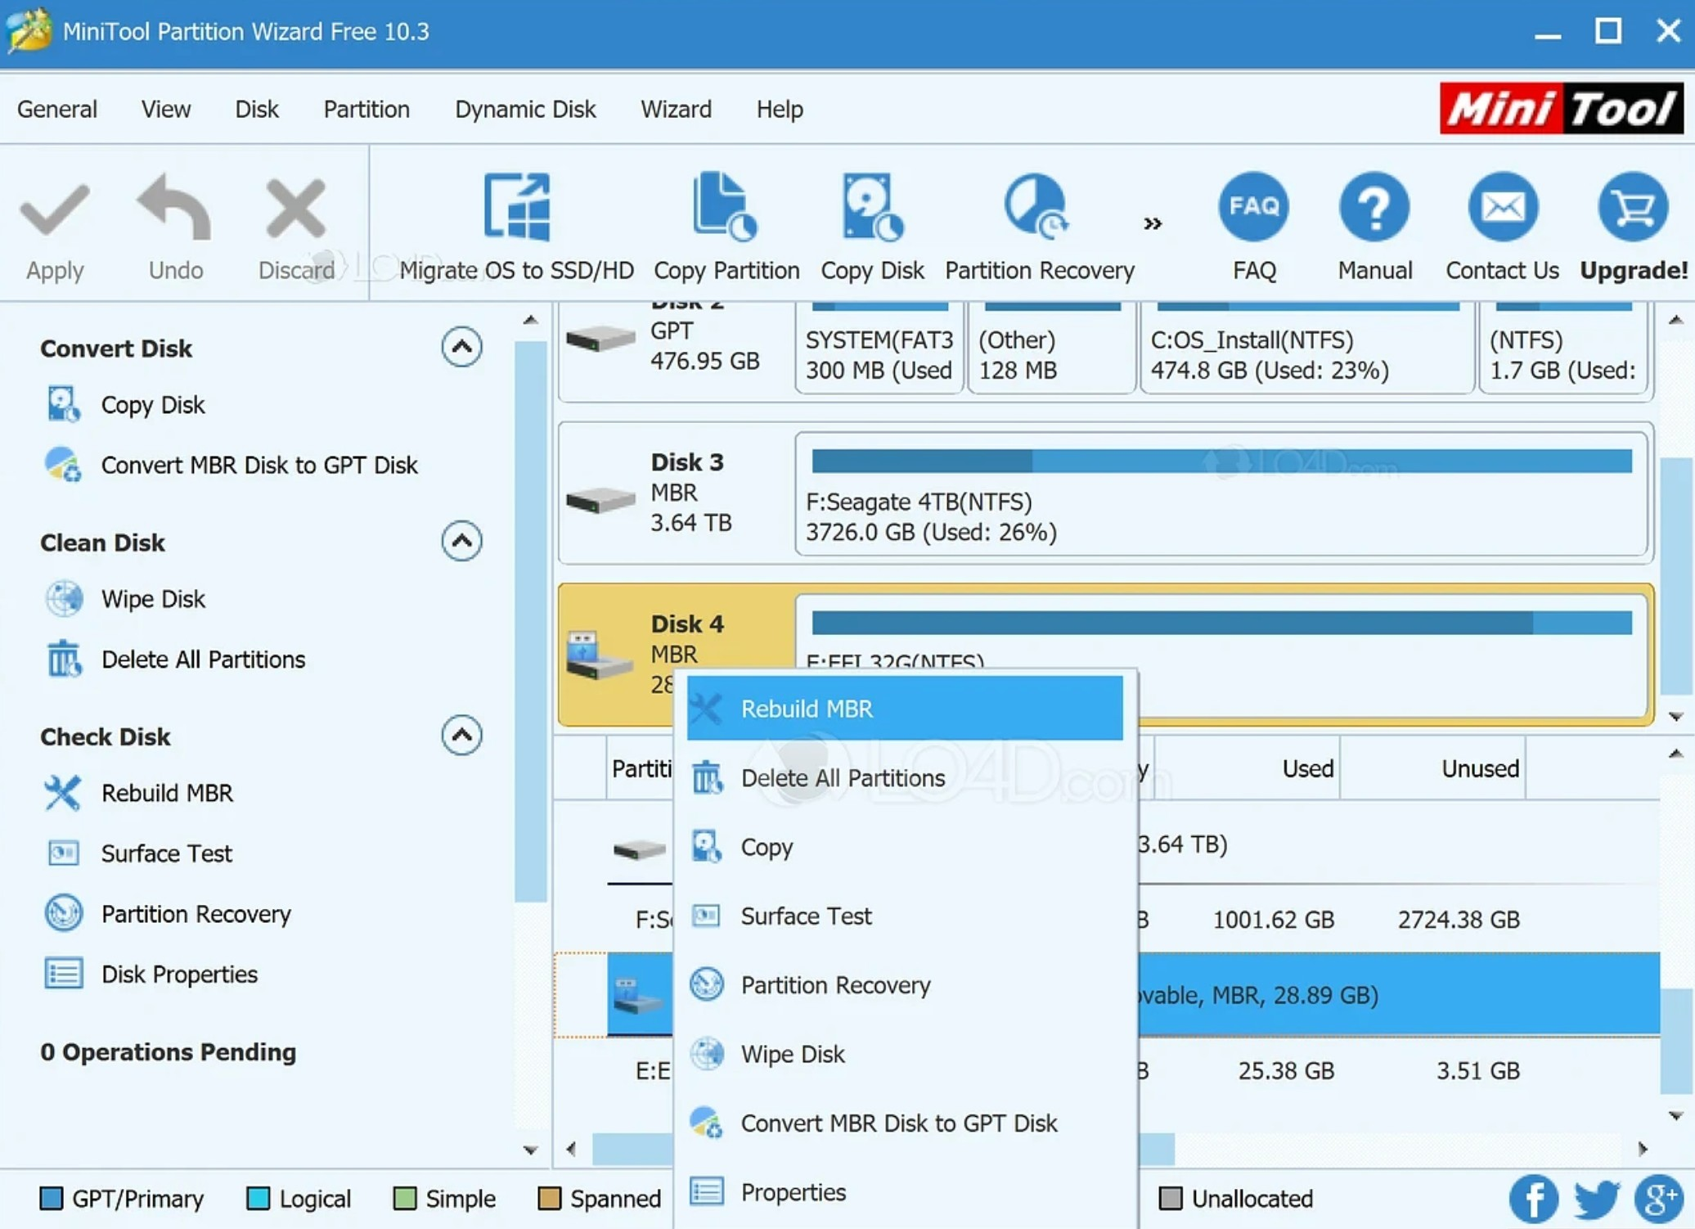Click the Upgrade shopping cart icon
This screenshot has width=1695, height=1229.
[1633, 206]
